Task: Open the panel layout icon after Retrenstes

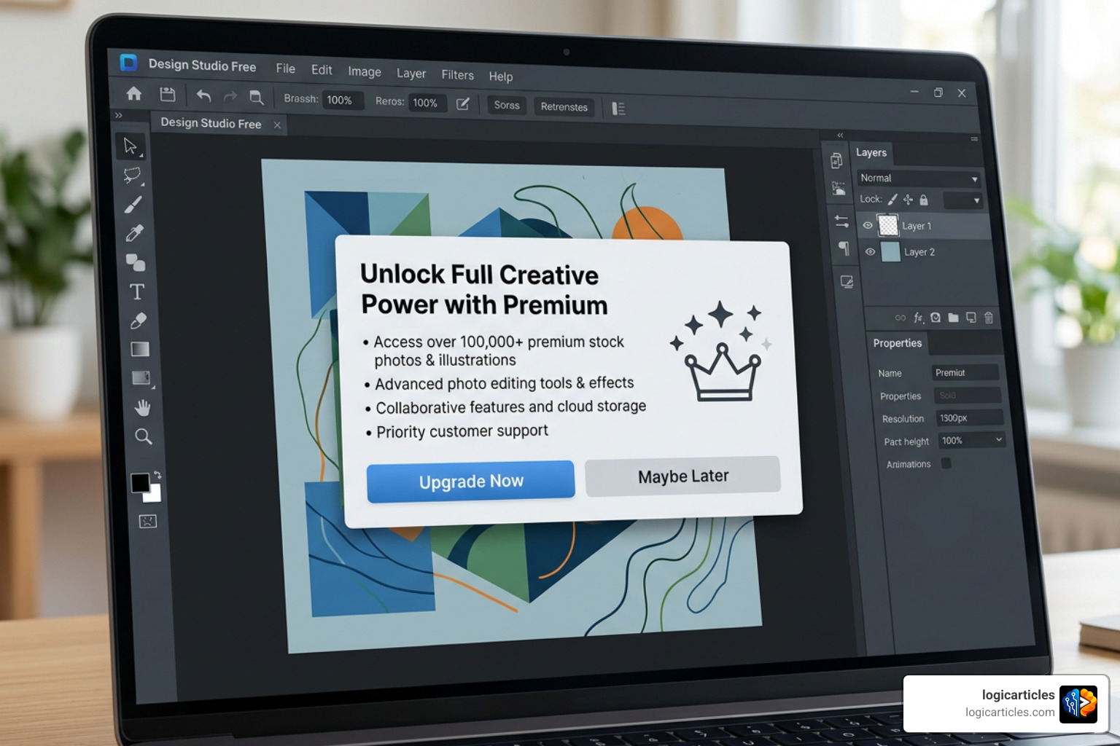Action: pyautogui.click(x=618, y=109)
